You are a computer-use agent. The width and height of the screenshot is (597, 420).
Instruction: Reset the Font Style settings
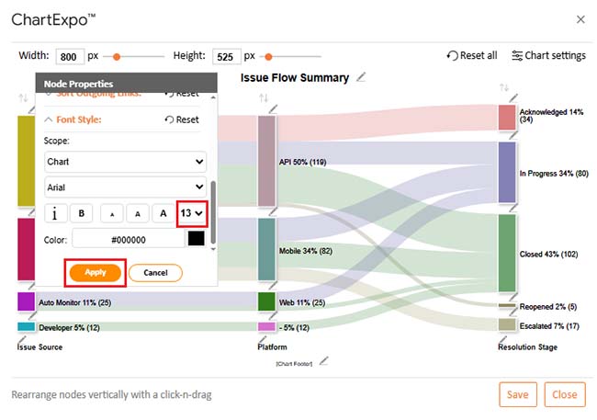point(181,119)
